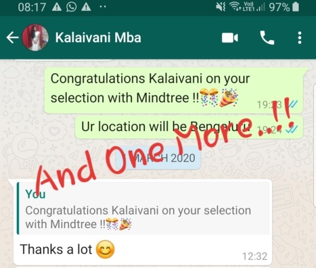Image resolution: width=316 pixels, height=268 pixels.
Task: Tap the Wi-Fi status icon
Action: pyautogui.click(x=235, y=7)
